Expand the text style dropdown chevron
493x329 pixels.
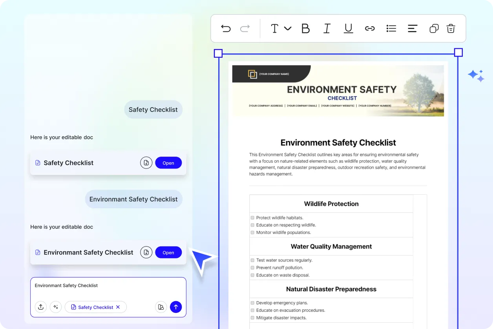pyautogui.click(x=288, y=28)
